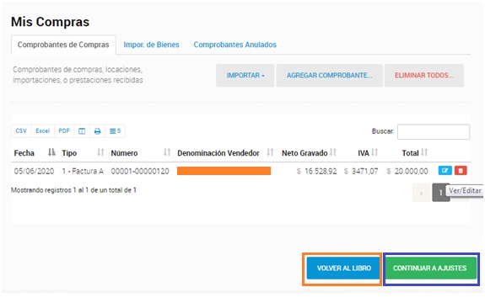Sort by IVA column arrows
Viewport: 485px width, 303px height.
click(375, 152)
